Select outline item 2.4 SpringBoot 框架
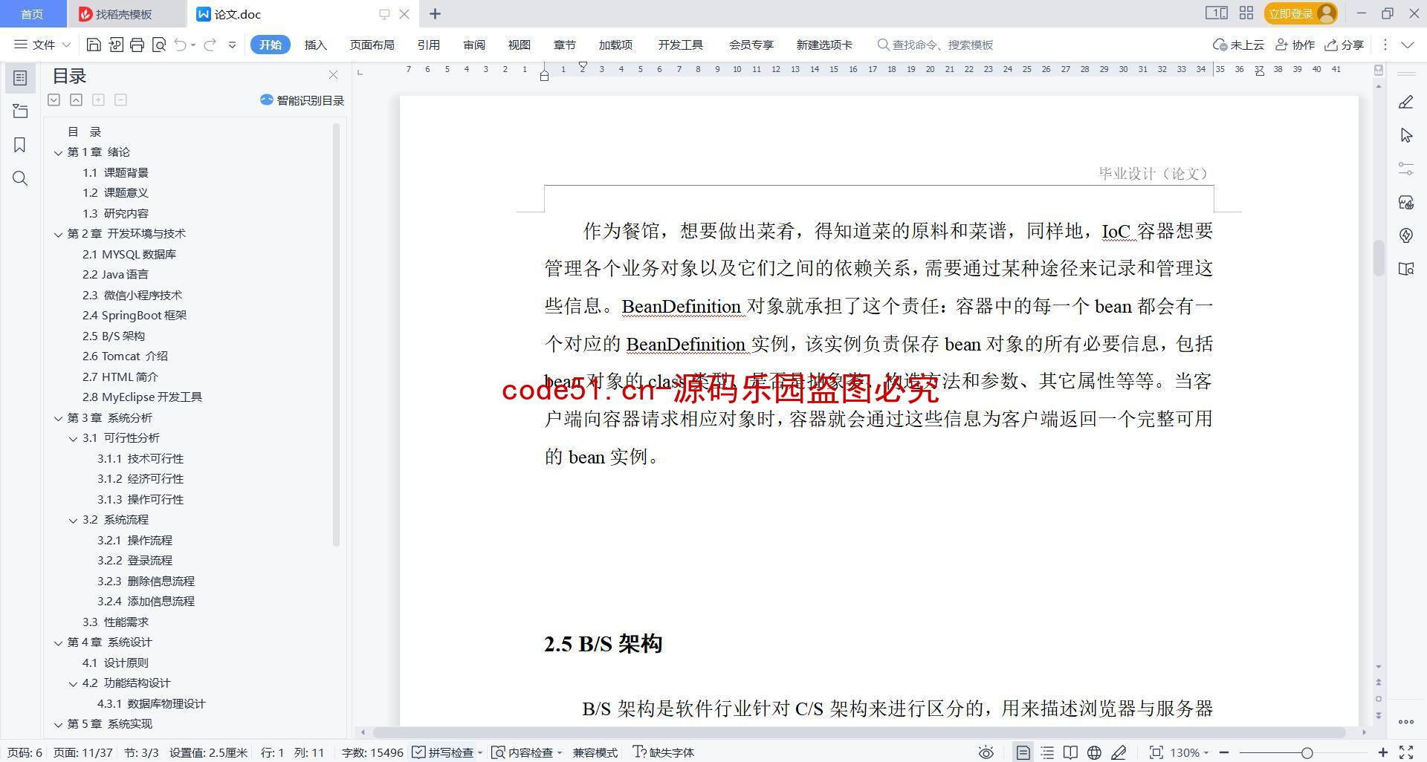1427x762 pixels. coord(135,316)
